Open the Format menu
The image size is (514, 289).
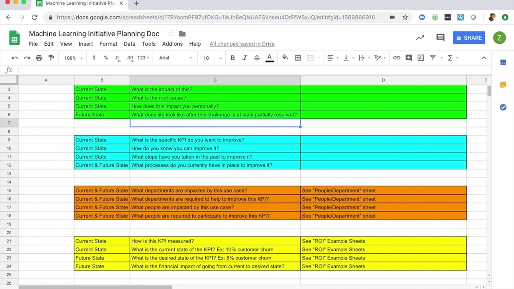coord(108,44)
